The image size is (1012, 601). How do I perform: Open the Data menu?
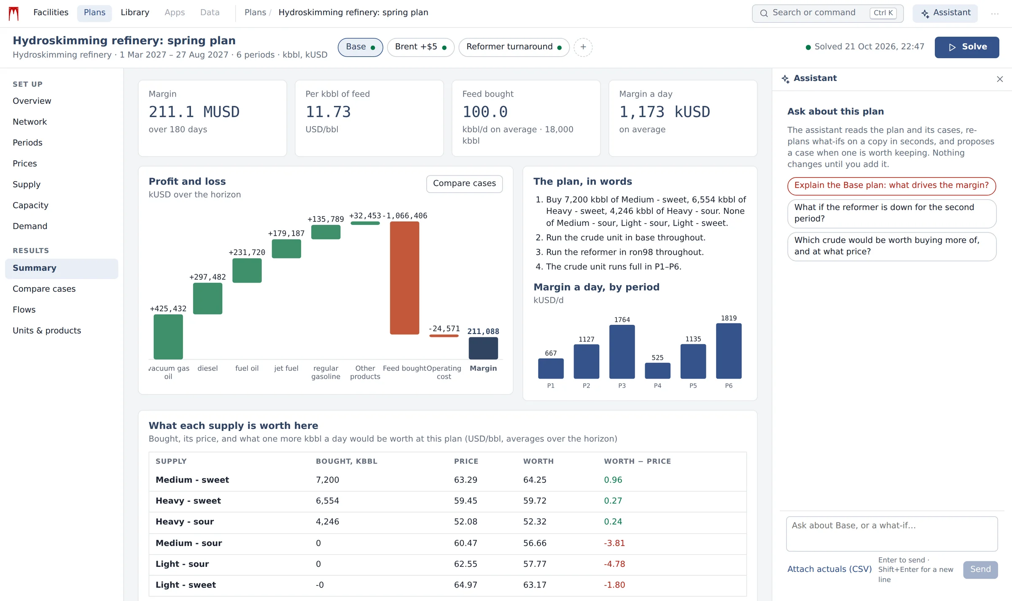pyautogui.click(x=210, y=13)
